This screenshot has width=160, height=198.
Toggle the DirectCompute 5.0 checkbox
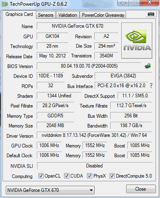point(112,176)
